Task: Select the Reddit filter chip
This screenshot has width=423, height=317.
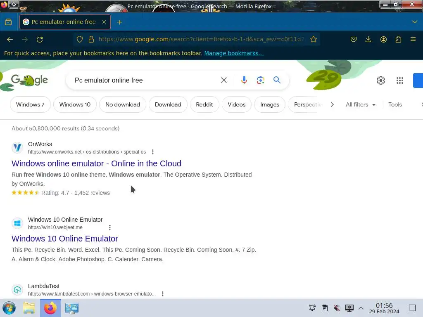Action: click(204, 104)
